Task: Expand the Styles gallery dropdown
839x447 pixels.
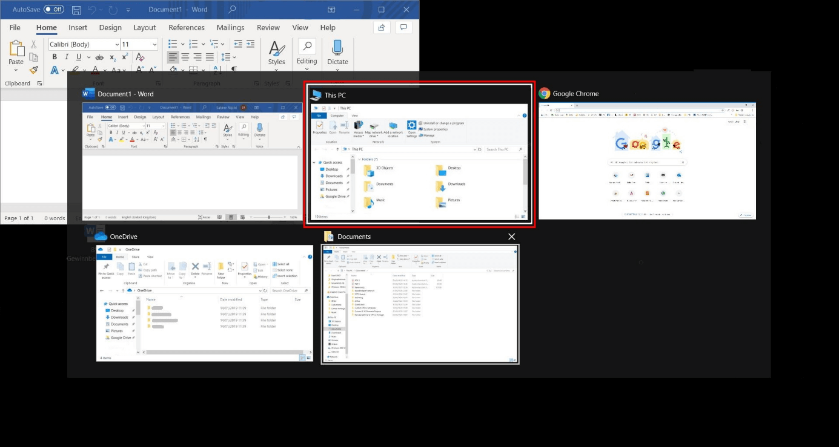Action: coord(276,53)
